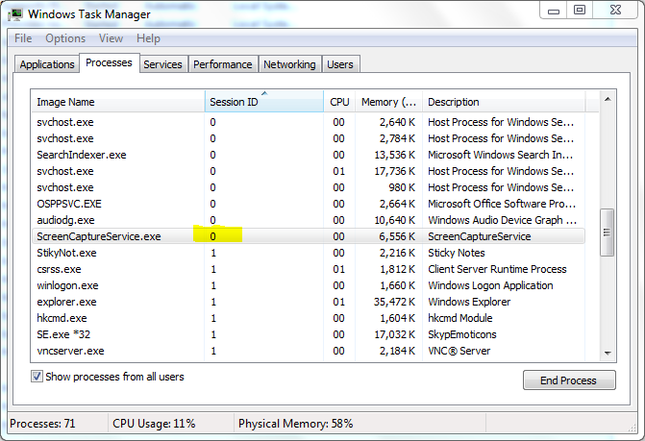Click the hkcmd Module description

460,318
